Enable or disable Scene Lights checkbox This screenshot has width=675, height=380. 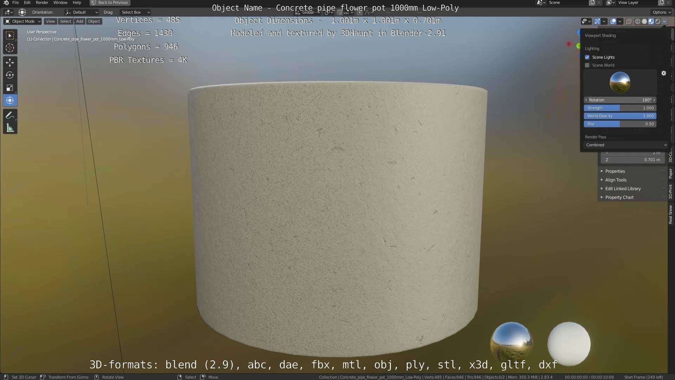tap(587, 57)
